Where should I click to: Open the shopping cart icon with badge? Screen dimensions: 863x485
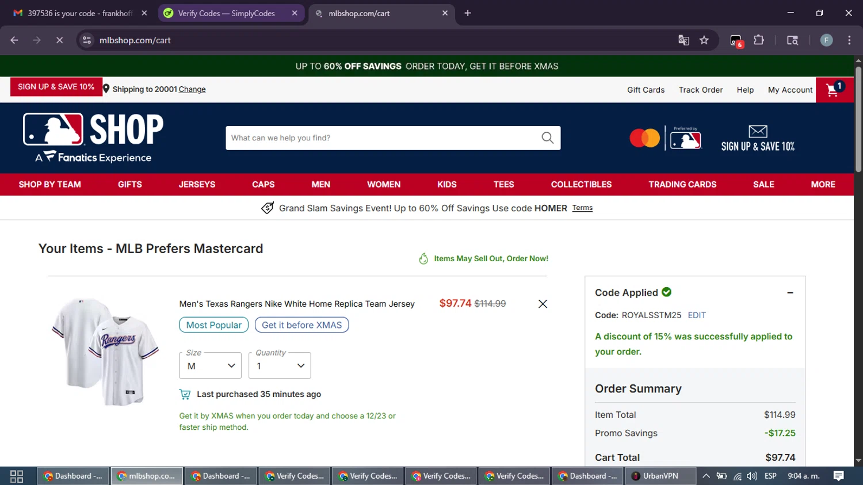[834, 90]
